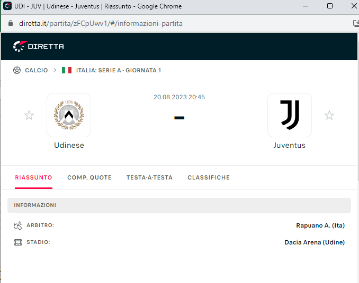The width and height of the screenshot is (359, 283).
Task: Add Juventus to favorites with star
Action: pos(329,115)
